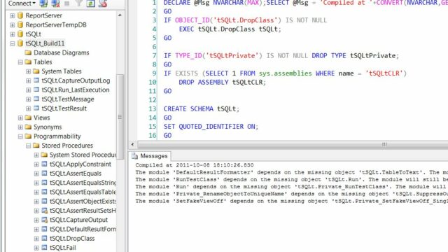Screen dimensions: 448x252
Task: Click the tSQLt.AssertResultSetsH procedure icon
Action: tap(44, 211)
